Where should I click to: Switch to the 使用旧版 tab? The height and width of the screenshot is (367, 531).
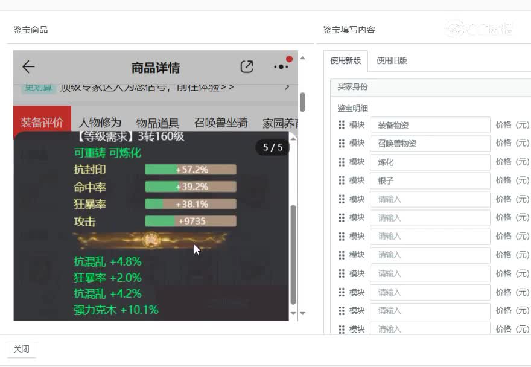(x=390, y=60)
